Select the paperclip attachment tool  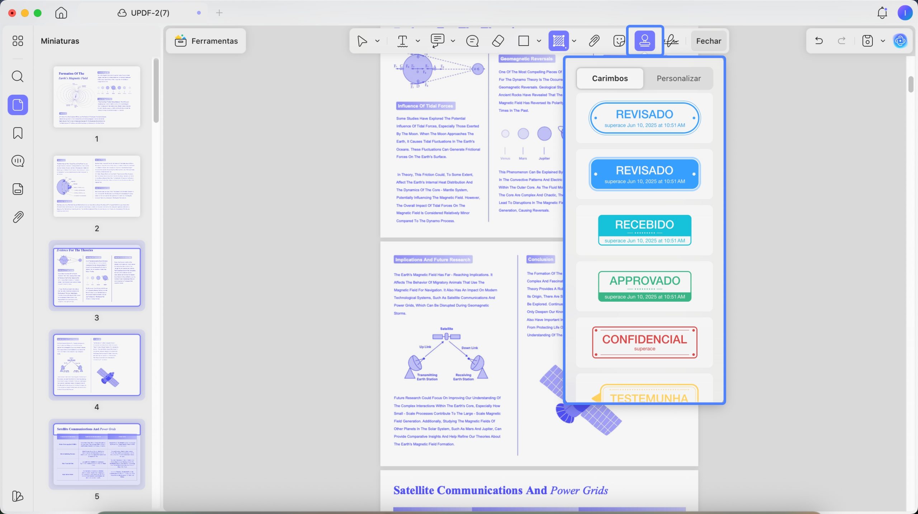(x=594, y=41)
